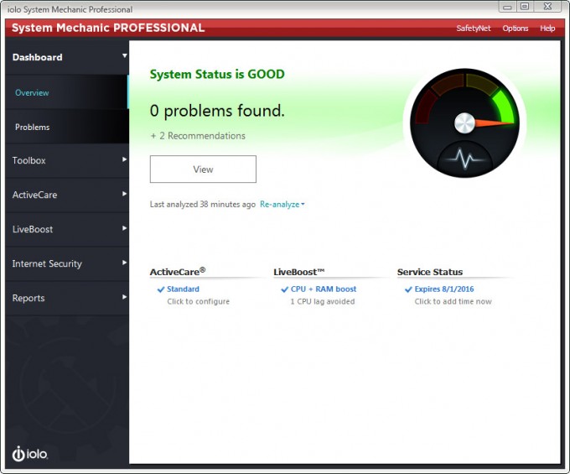Maximize the System Mechanic window

coord(525,7)
